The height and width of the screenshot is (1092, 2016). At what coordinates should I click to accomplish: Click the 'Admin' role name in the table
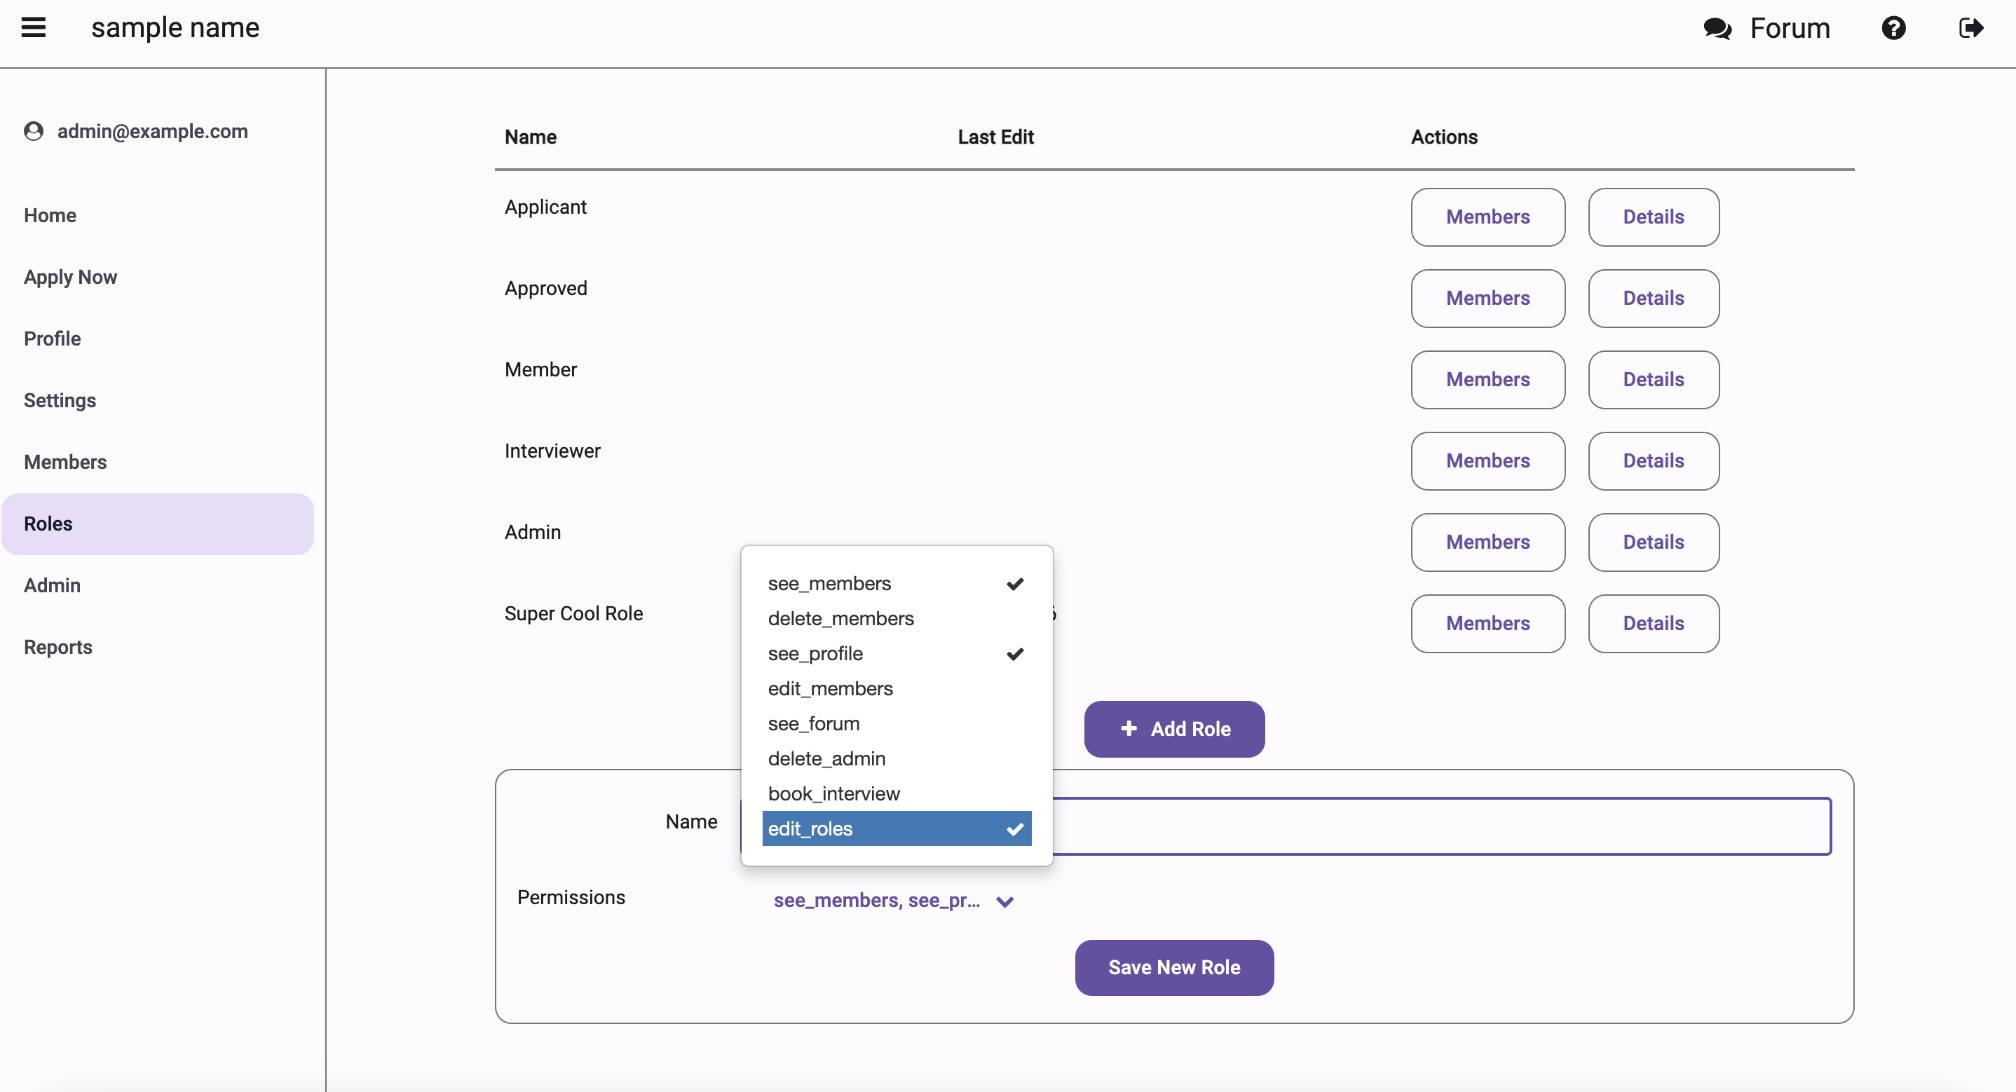pyautogui.click(x=533, y=531)
